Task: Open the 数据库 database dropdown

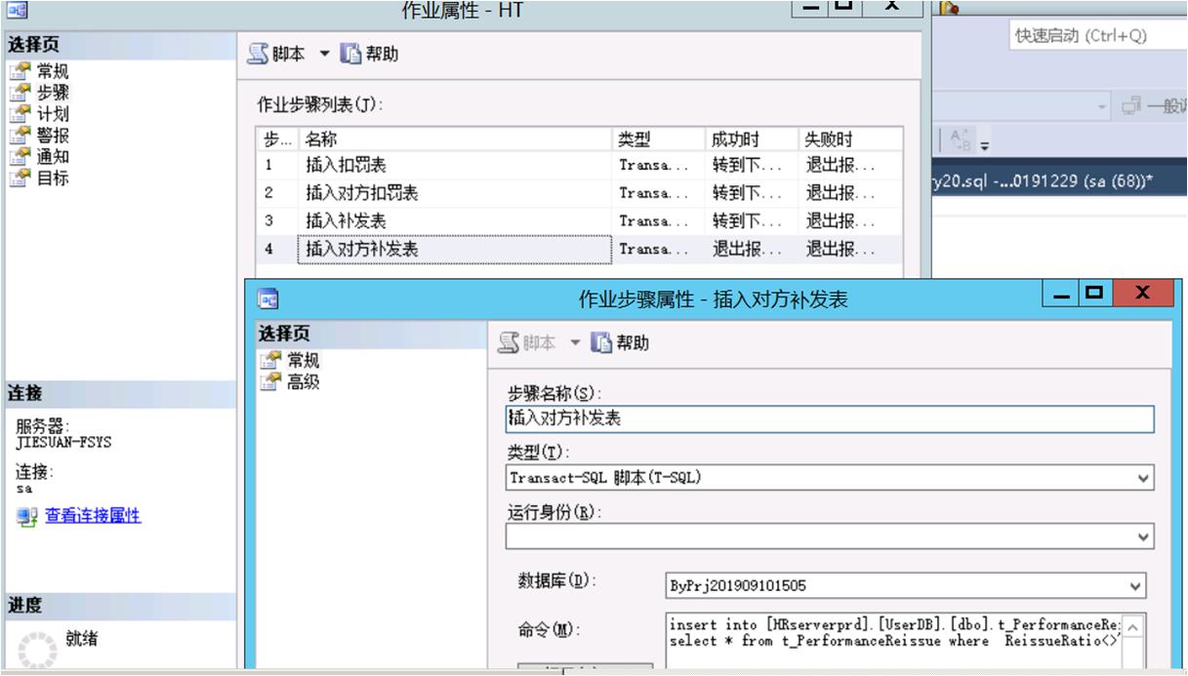Action: click(1135, 586)
